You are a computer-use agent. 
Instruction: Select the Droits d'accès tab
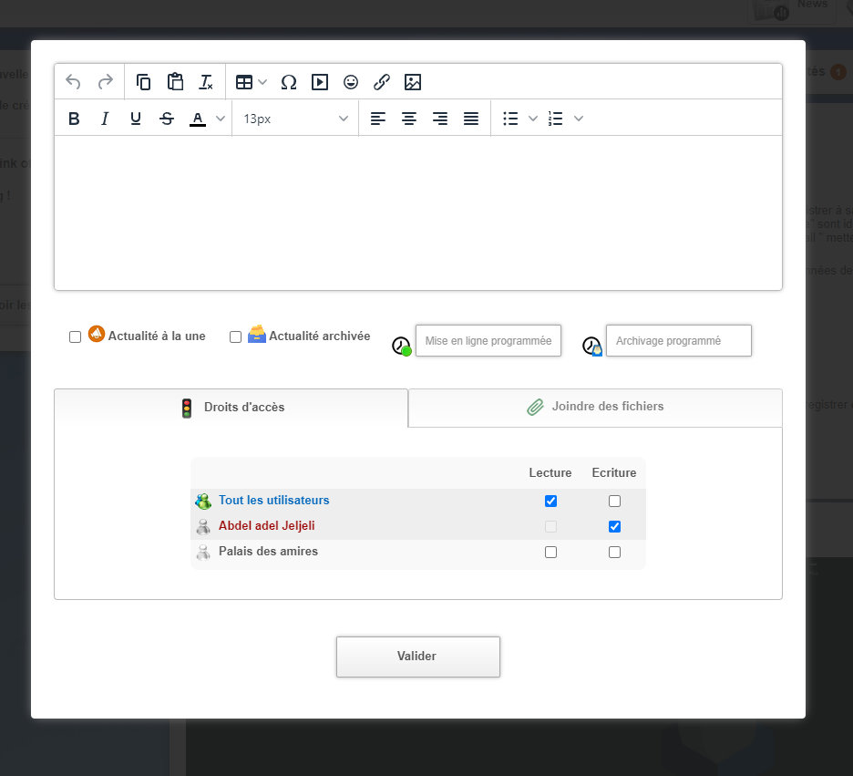coord(231,408)
